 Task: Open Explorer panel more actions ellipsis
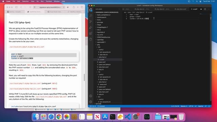119,9
